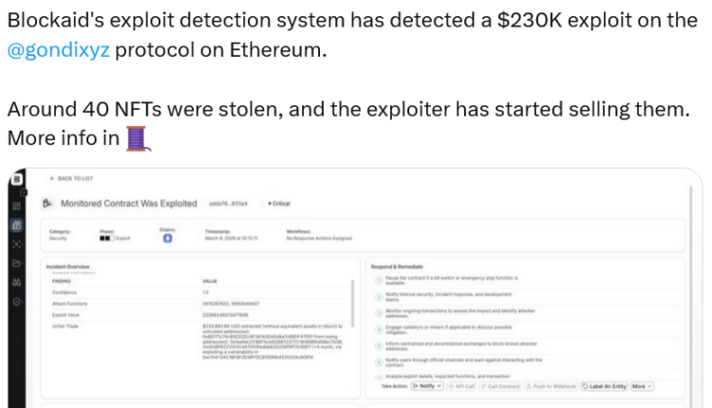The width and height of the screenshot is (712, 408).
Task: Click the scan target sidebar icon
Action: (17, 243)
